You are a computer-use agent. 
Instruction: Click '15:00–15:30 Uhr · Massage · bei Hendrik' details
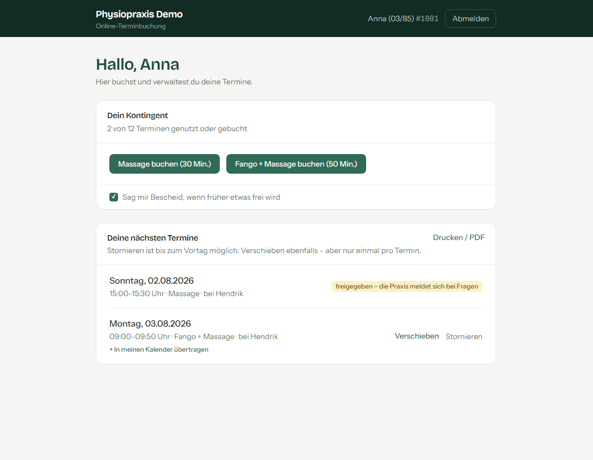tap(176, 293)
